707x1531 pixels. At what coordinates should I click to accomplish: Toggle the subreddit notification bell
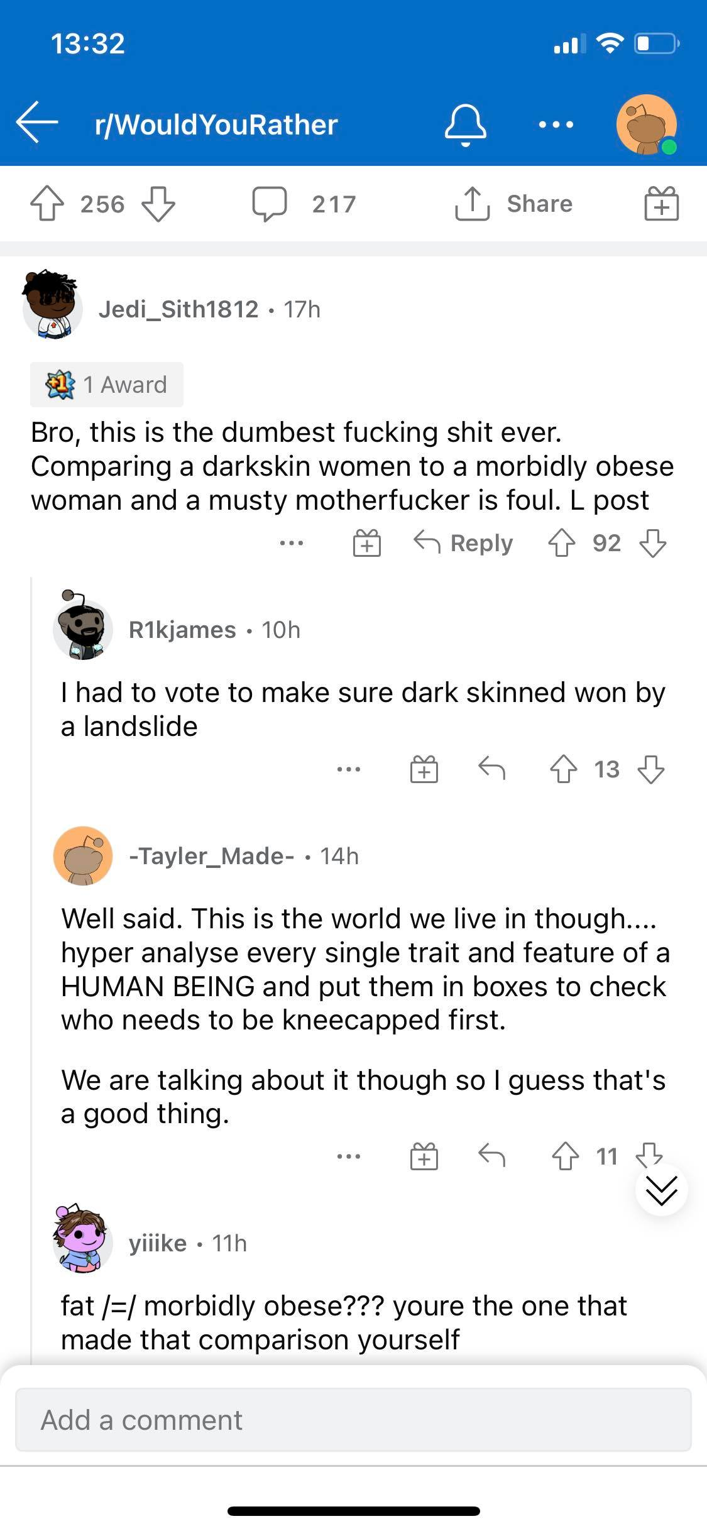pyautogui.click(x=466, y=124)
